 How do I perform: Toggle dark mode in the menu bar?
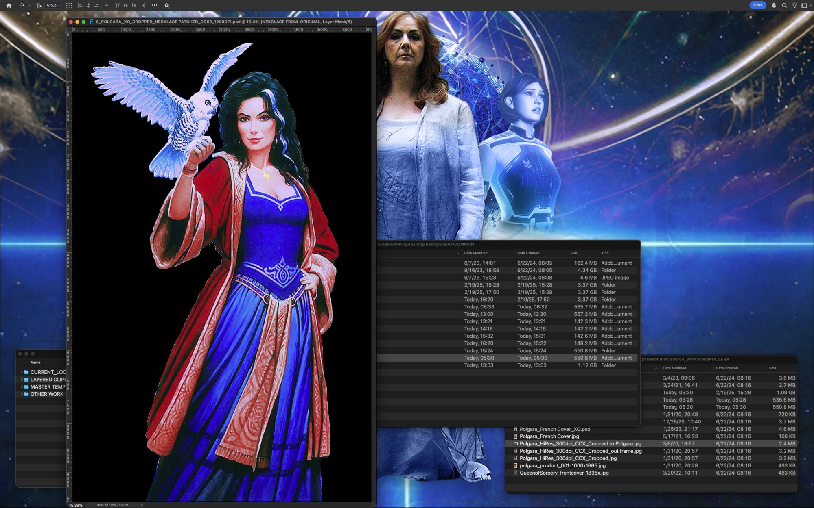794,5
